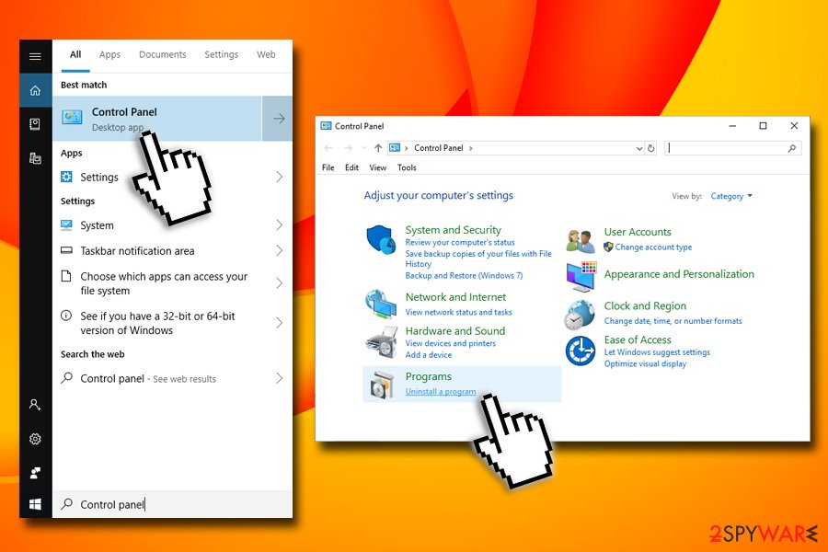828x552 pixels.
Task: Open Change date, time, or number formats
Action: (673, 321)
